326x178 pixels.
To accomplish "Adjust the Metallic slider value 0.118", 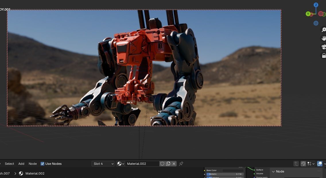I will click(x=225, y=174).
